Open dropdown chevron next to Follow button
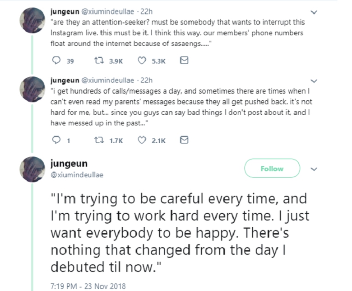The width and height of the screenshot is (352, 291). (315, 169)
